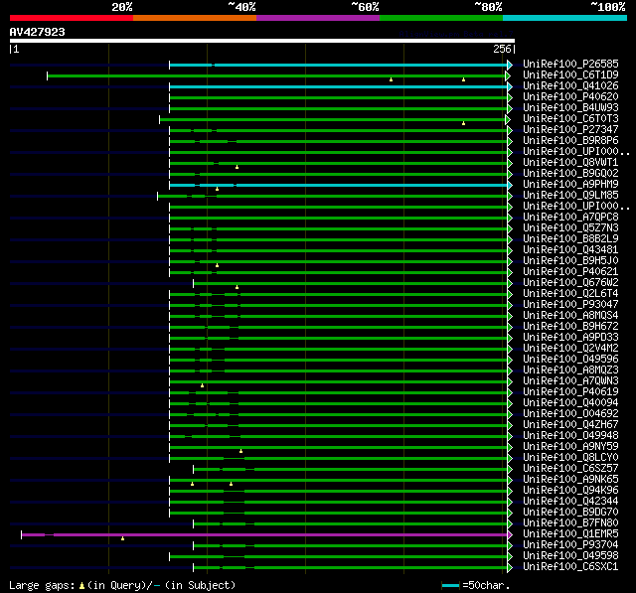The width and height of the screenshot is (636, 593).
Task: Click the yellow gap marker on A9NY59 row
Action: (240, 451)
